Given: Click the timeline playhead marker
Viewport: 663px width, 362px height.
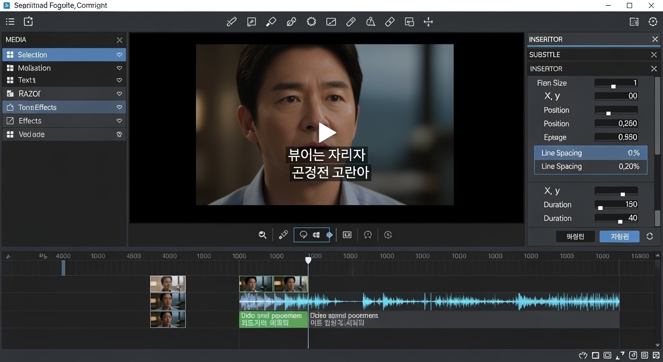Looking at the screenshot, I should tap(308, 260).
